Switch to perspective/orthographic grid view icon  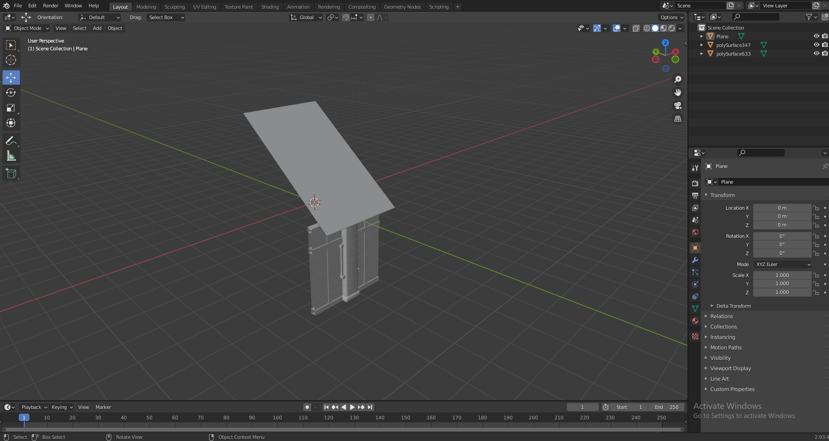(x=677, y=118)
